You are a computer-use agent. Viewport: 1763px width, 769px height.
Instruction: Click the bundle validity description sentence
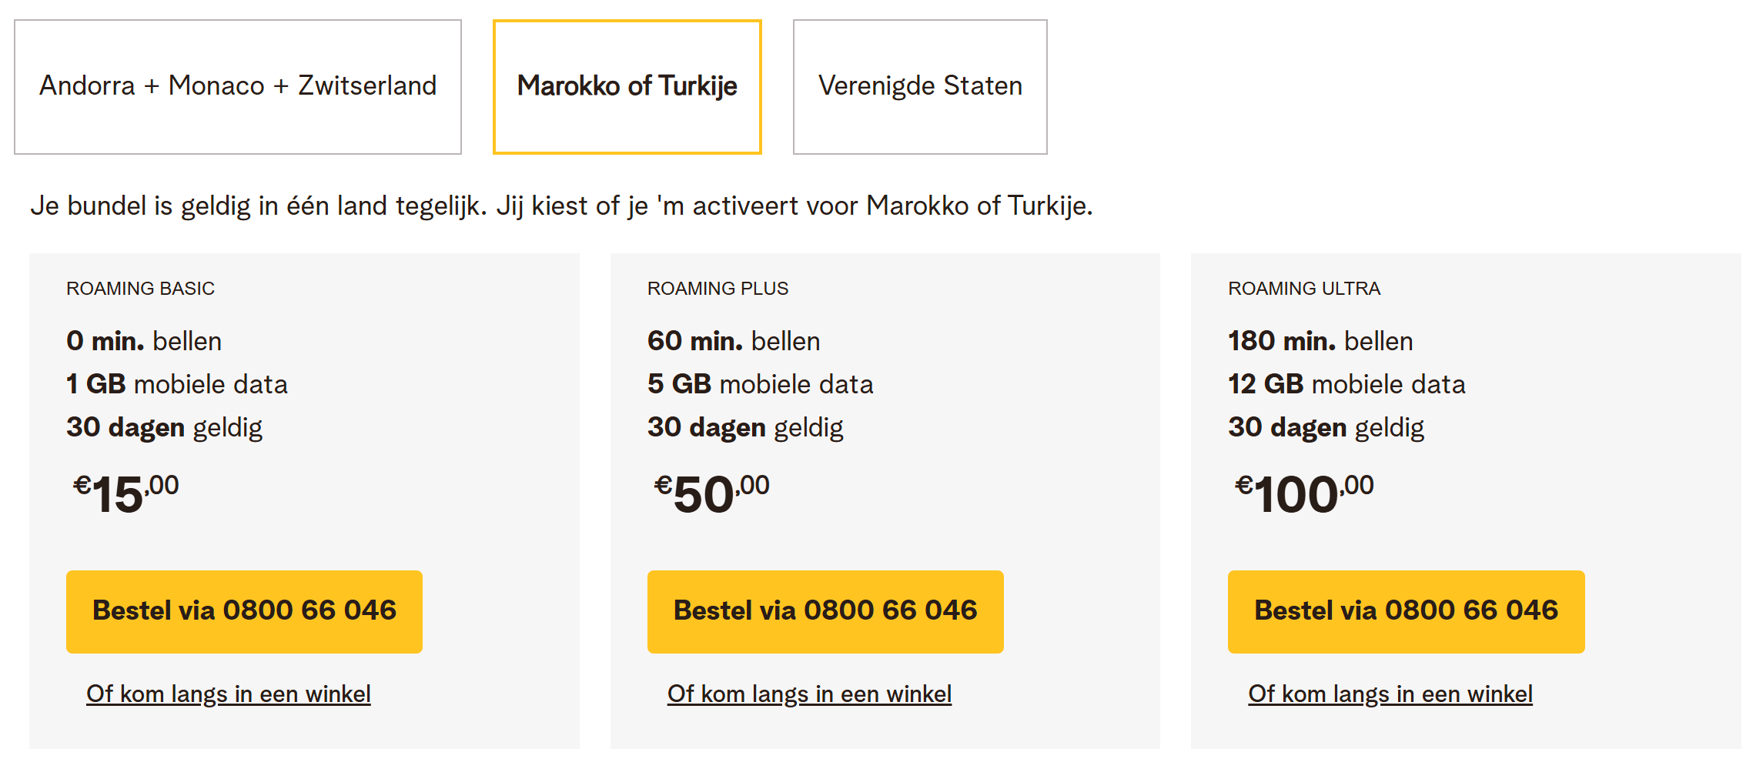[561, 206]
